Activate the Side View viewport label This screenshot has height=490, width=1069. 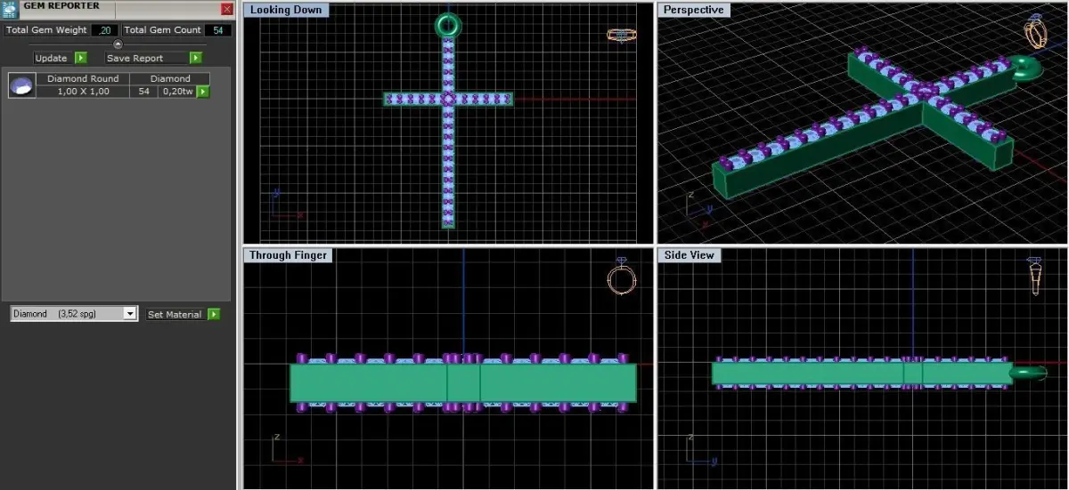[688, 255]
